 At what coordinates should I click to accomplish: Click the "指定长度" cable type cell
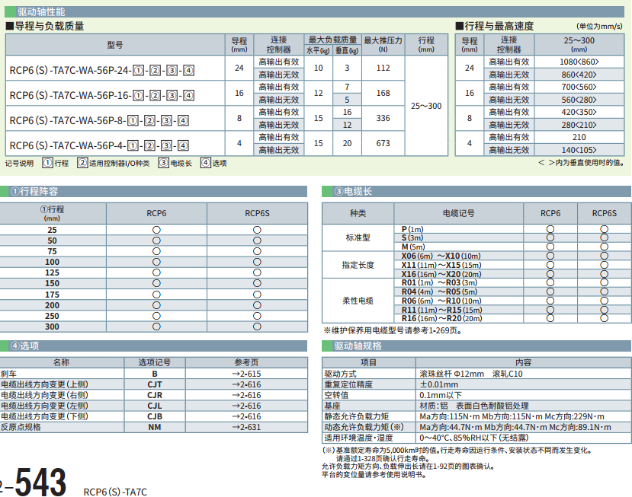coord(358,265)
